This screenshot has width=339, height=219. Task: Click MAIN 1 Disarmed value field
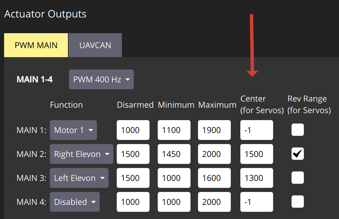[133, 130]
